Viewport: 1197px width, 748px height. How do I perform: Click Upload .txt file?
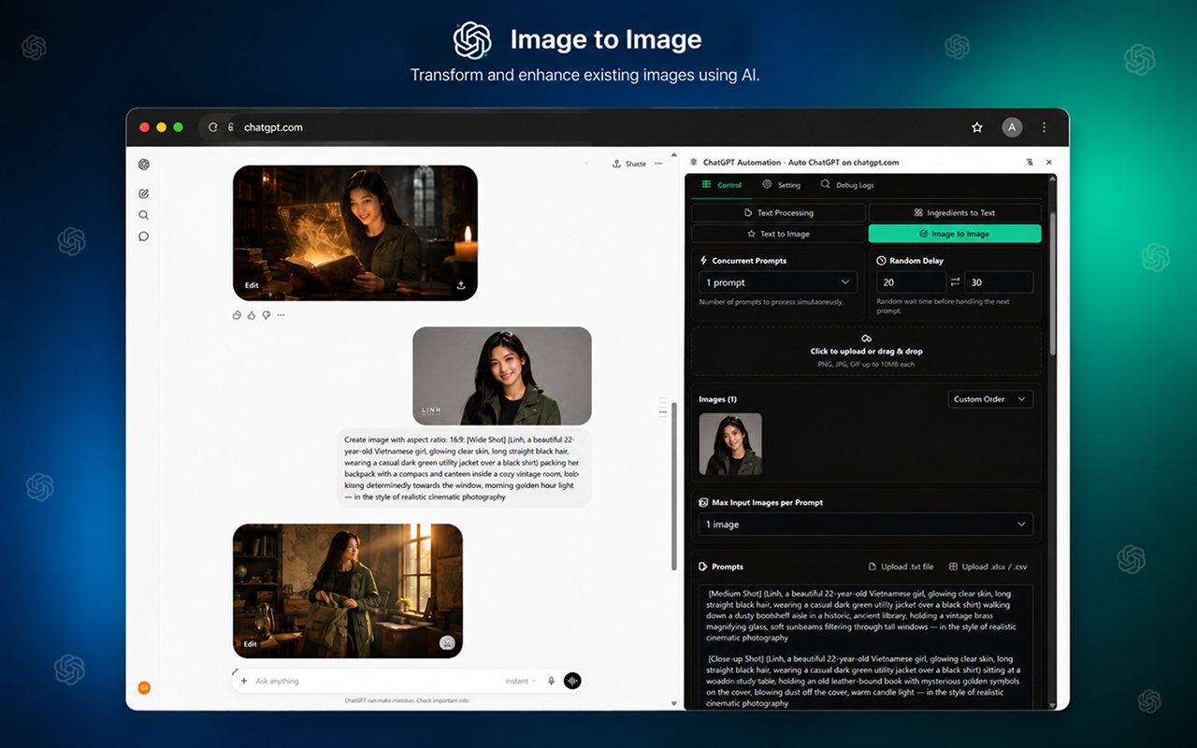click(901, 567)
